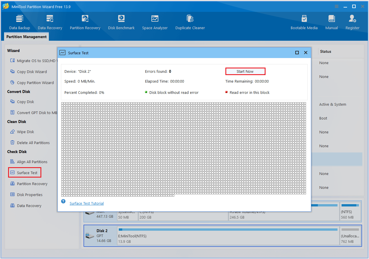Launch Partition Recovery from the top toolbar

85,22
